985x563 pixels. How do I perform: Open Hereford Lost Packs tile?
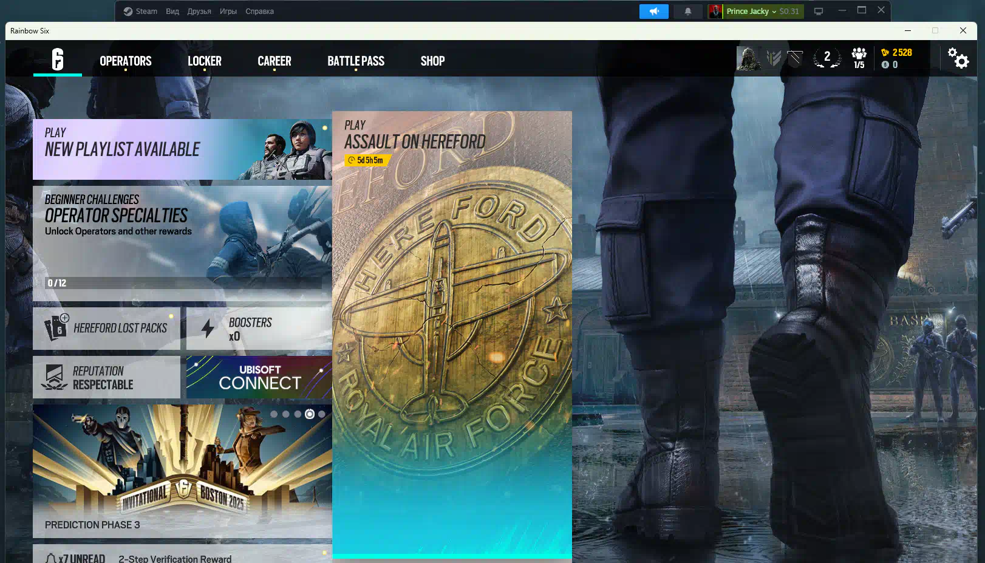(106, 328)
